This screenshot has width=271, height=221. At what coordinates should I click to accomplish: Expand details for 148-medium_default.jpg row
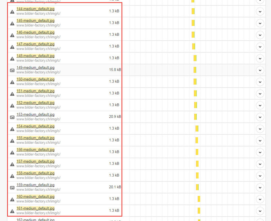[260, 59]
